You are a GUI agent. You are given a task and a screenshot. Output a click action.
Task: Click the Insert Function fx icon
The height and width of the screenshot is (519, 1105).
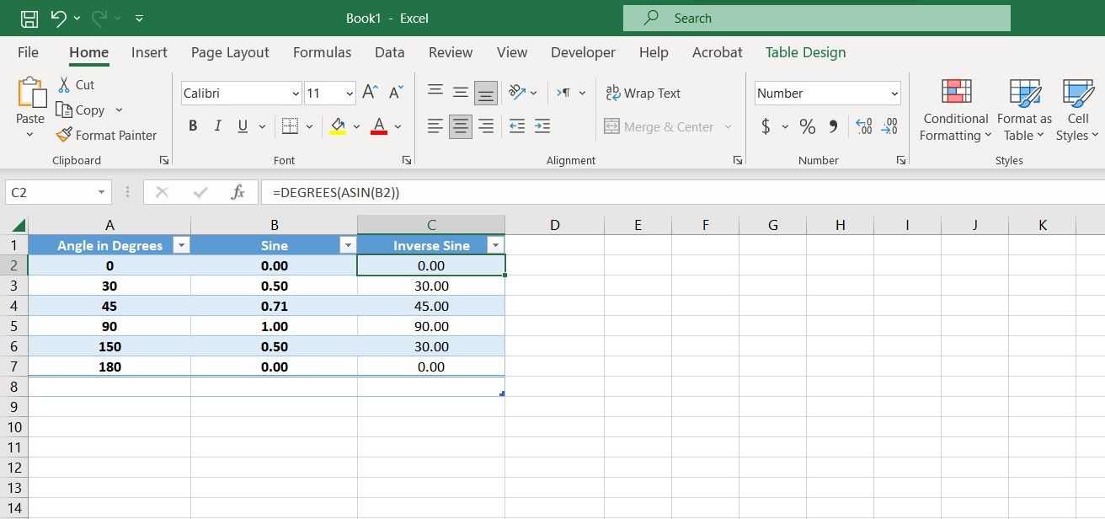click(238, 193)
